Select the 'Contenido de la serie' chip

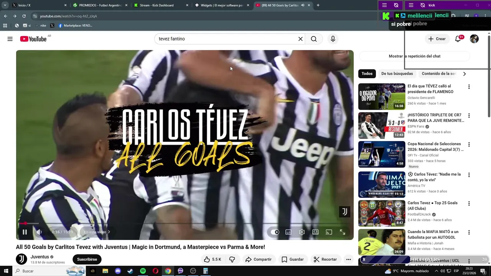(439, 74)
